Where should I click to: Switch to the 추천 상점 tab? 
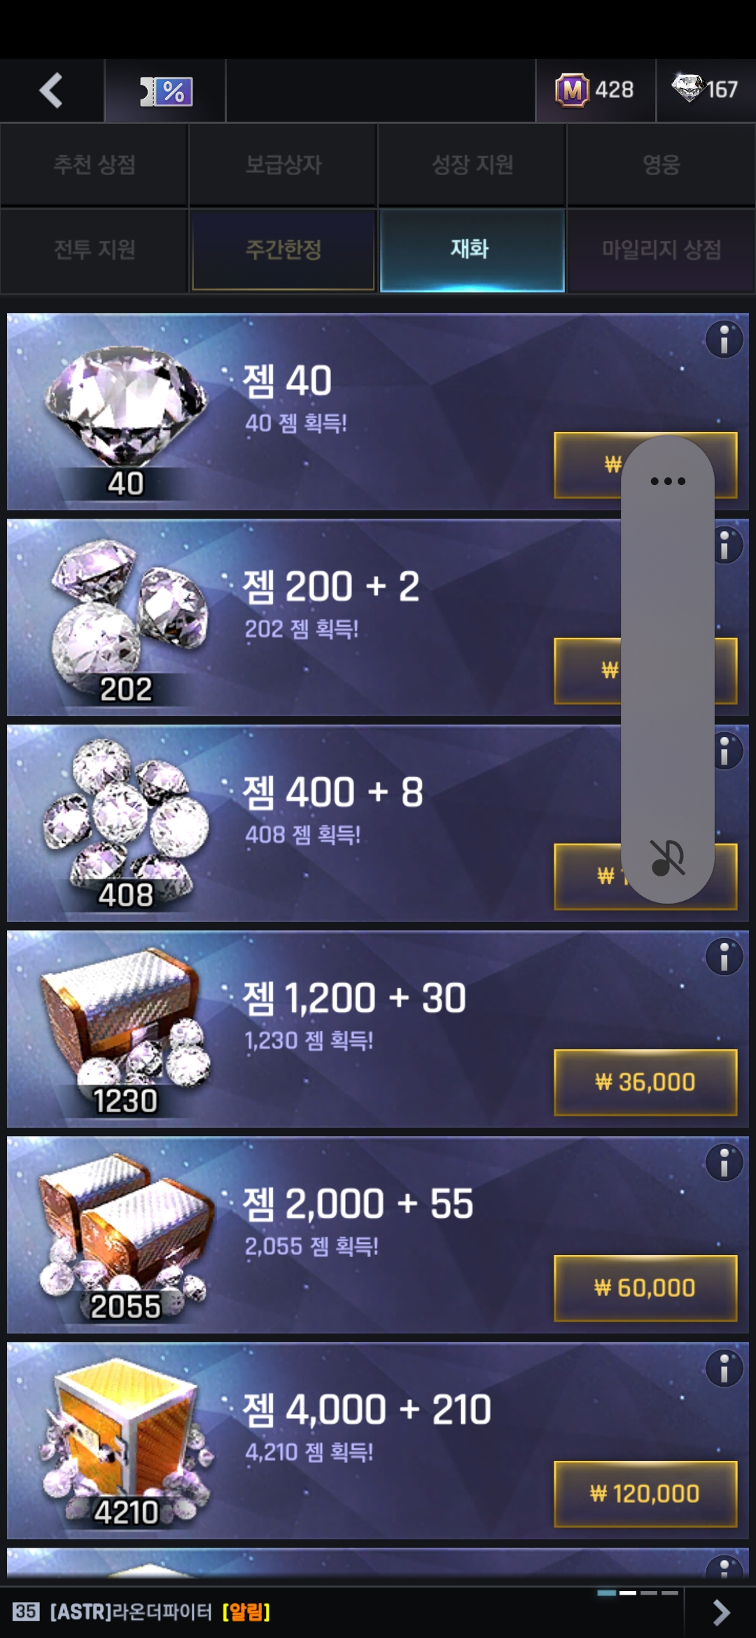(94, 164)
